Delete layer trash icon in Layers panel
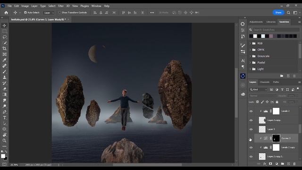Viewport: 302px width, 170px height. pos(294,164)
